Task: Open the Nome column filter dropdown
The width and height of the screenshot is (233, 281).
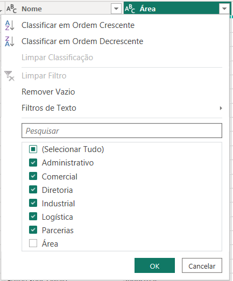Action: 116,9
